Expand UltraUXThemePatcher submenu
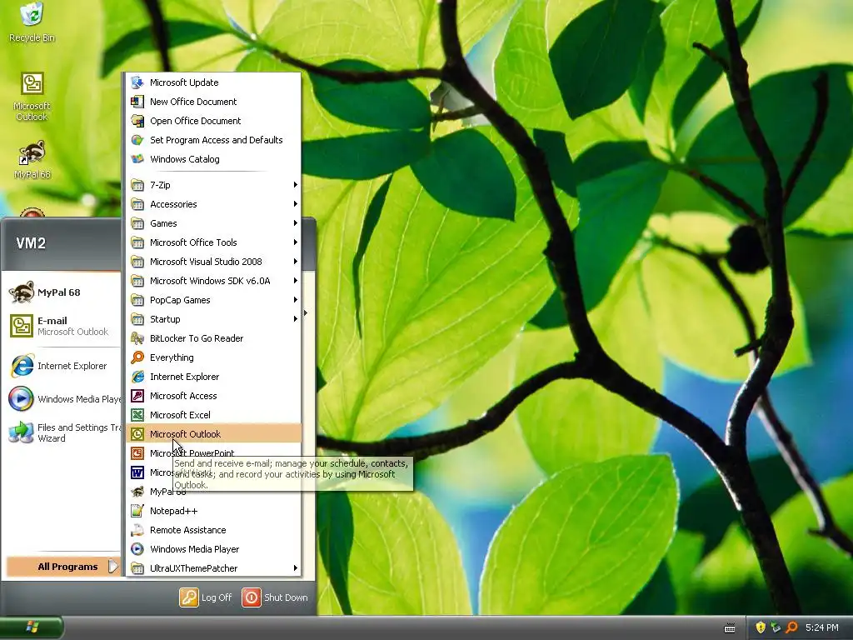The image size is (853, 640). [x=213, y=568]
